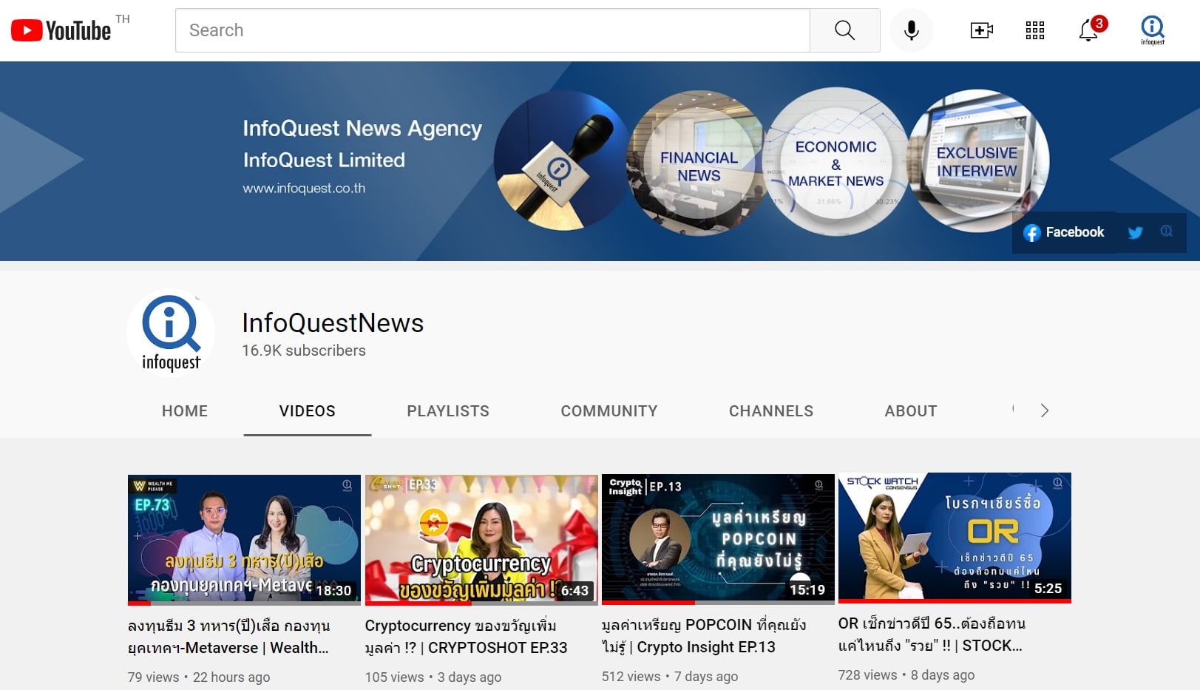Image resolution: width=1200 pixels, height=690 pixels.
Task: Open the CRYPTOSHOT EP.33 video title
Action: [467, 637]
